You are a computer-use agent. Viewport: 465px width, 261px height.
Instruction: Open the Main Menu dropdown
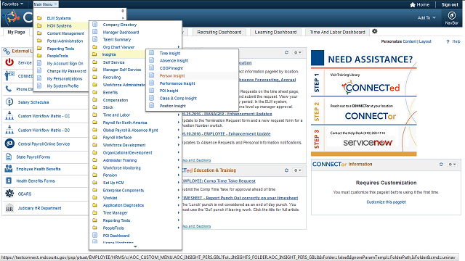pos(45,4)
